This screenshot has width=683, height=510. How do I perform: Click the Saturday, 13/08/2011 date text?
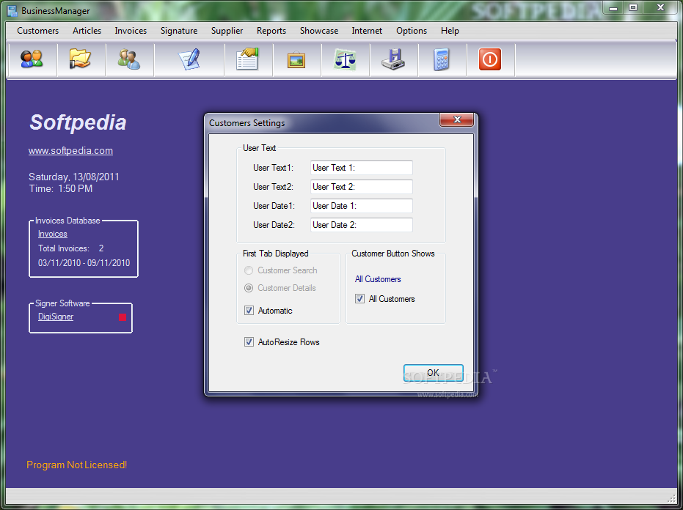73,177
